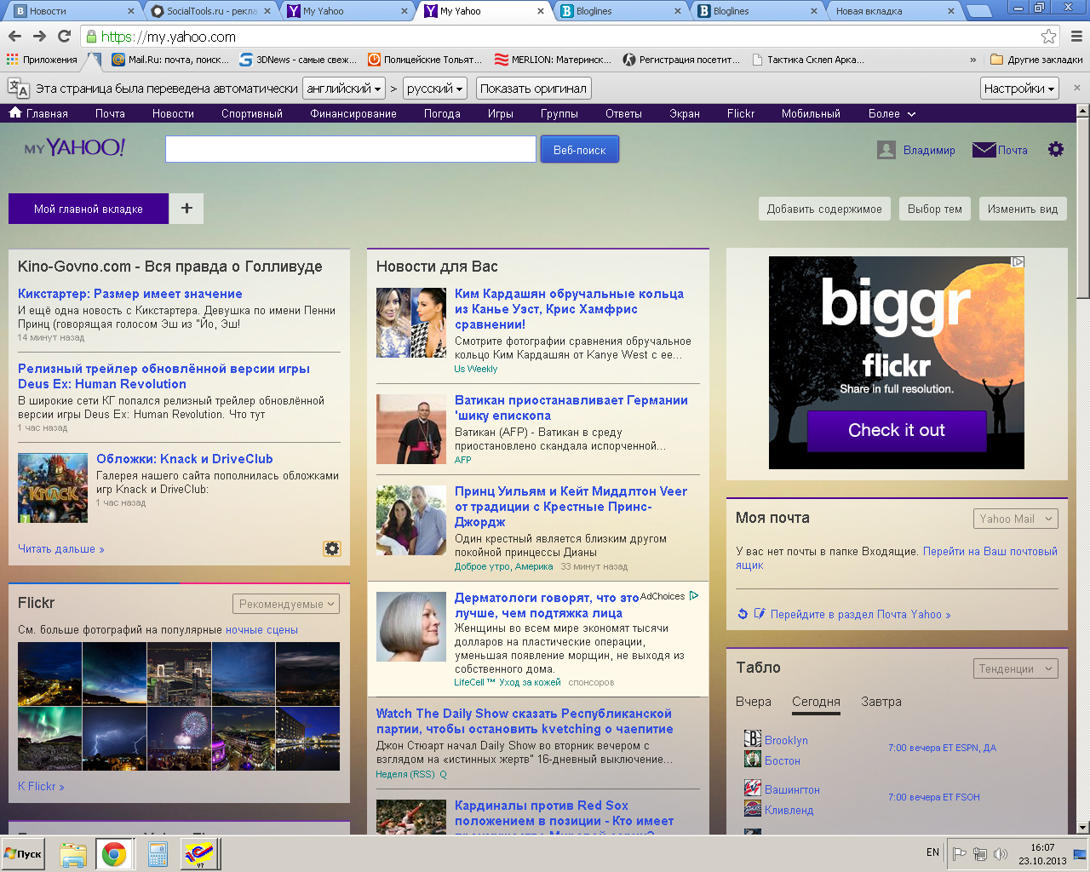Switch to the SocialTools.ru browser tab
The width and height of the screenshot is (1090, 872).
[211, 11]
